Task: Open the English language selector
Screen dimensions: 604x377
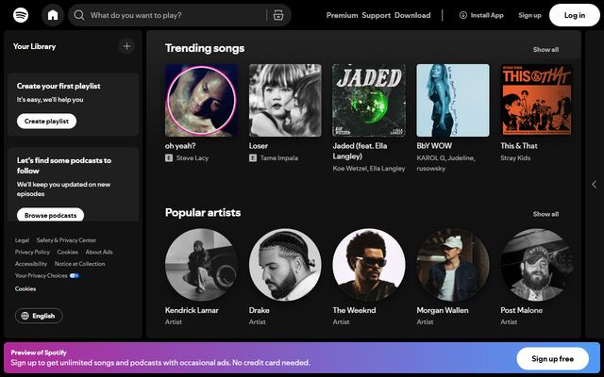Action: [x=39, y=316]
